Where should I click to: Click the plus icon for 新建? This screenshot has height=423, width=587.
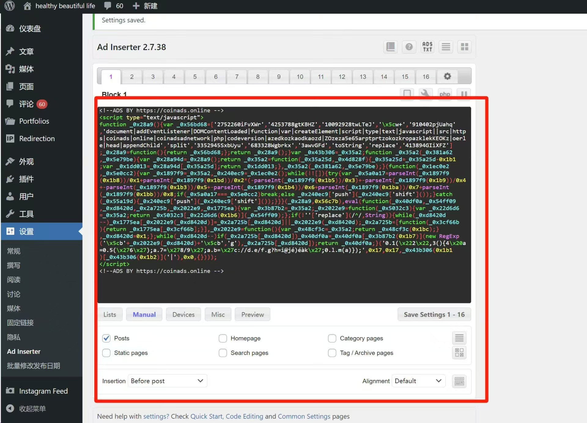(136, 6)
